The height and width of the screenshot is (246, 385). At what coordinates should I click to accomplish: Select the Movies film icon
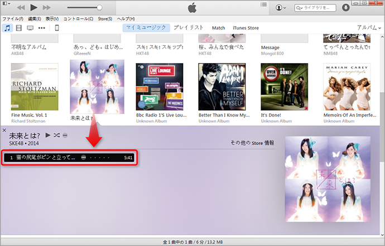(x=18, y=28)
